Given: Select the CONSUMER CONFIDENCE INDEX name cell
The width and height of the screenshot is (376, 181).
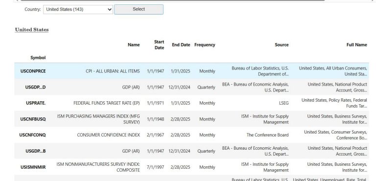Looking at the screenshot, I should point(108,135).
